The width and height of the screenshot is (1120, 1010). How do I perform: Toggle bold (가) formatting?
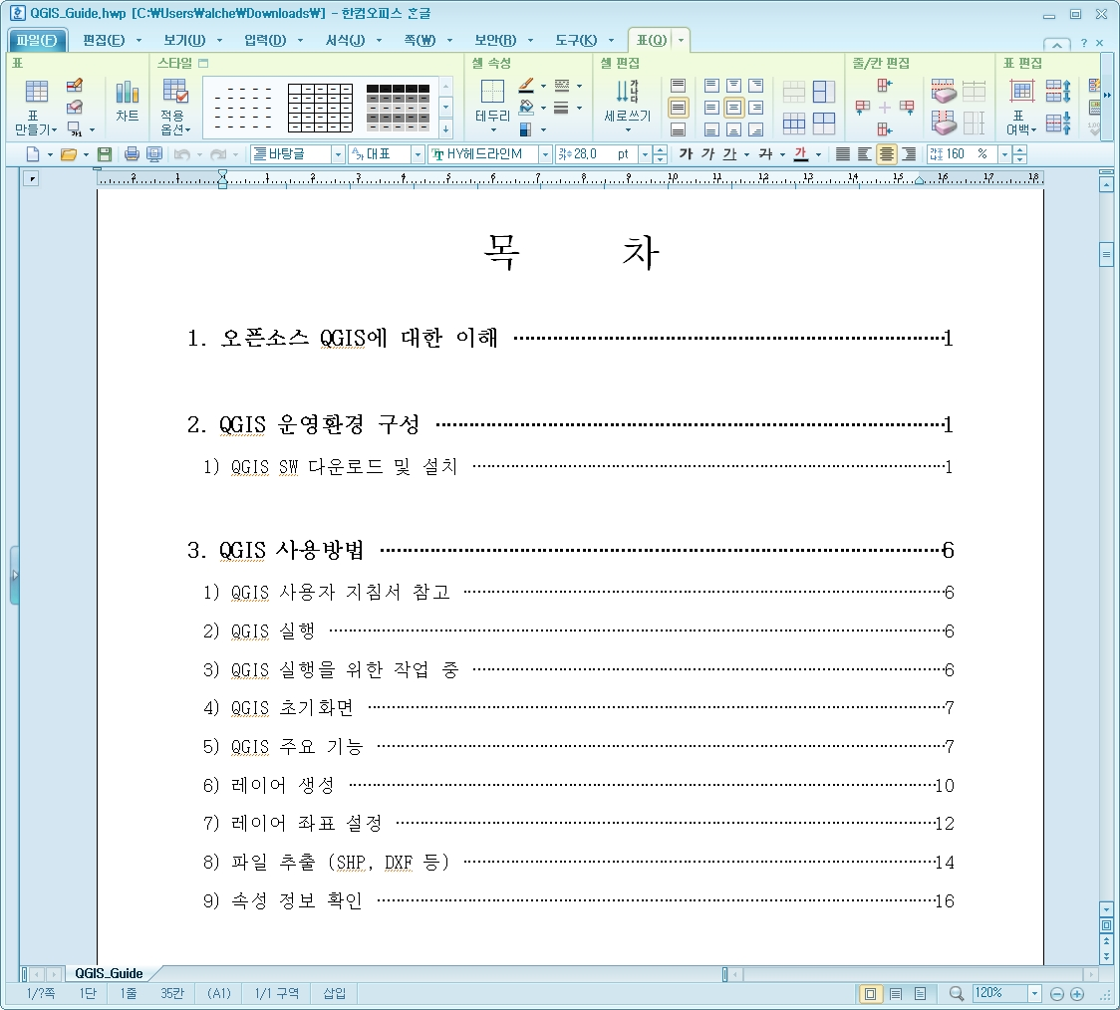tap(686, 153)
